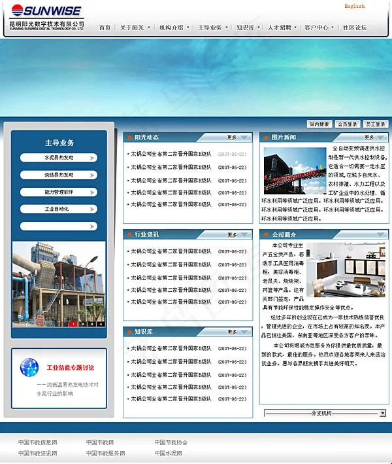Image resolution: width=392 pixels, height=464 pixels.
Task: Open the 分支机构 dropdown list
Action: (382, 413)
